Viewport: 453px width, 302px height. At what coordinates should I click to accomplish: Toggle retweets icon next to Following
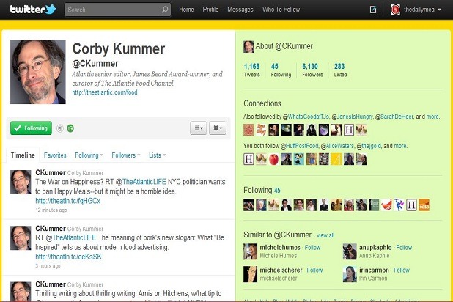(x=70, y=128)
